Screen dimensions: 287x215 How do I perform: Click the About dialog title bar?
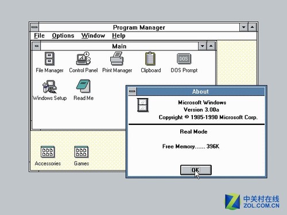[200, 91]
